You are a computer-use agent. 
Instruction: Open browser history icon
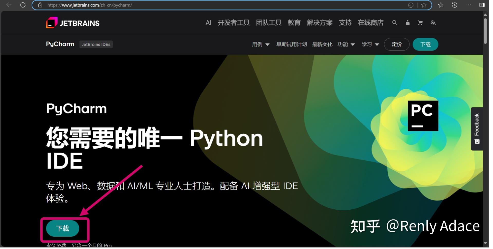454,5
